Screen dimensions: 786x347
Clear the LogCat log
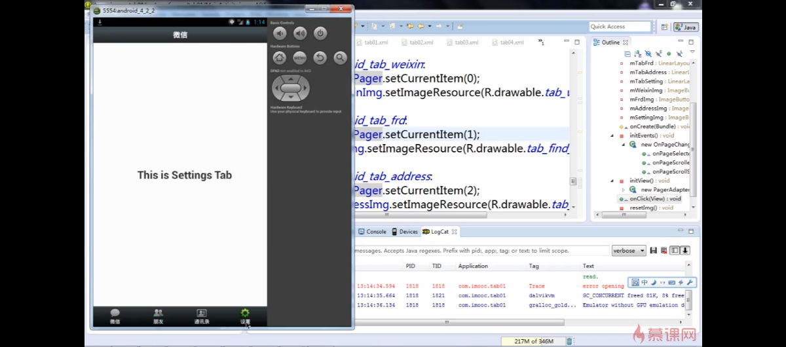664,251
